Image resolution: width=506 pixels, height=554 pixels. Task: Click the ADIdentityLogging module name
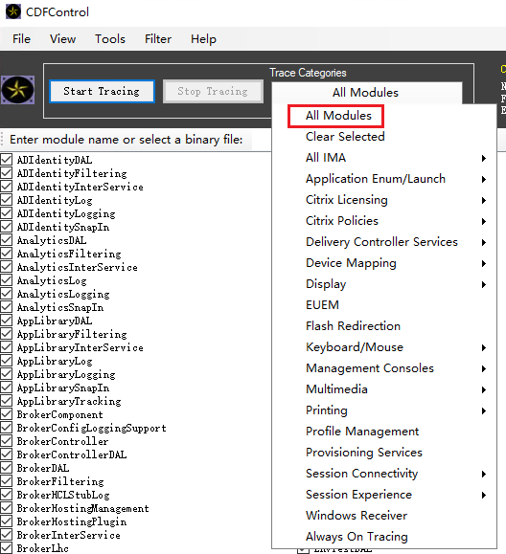[x=66, y=213]
